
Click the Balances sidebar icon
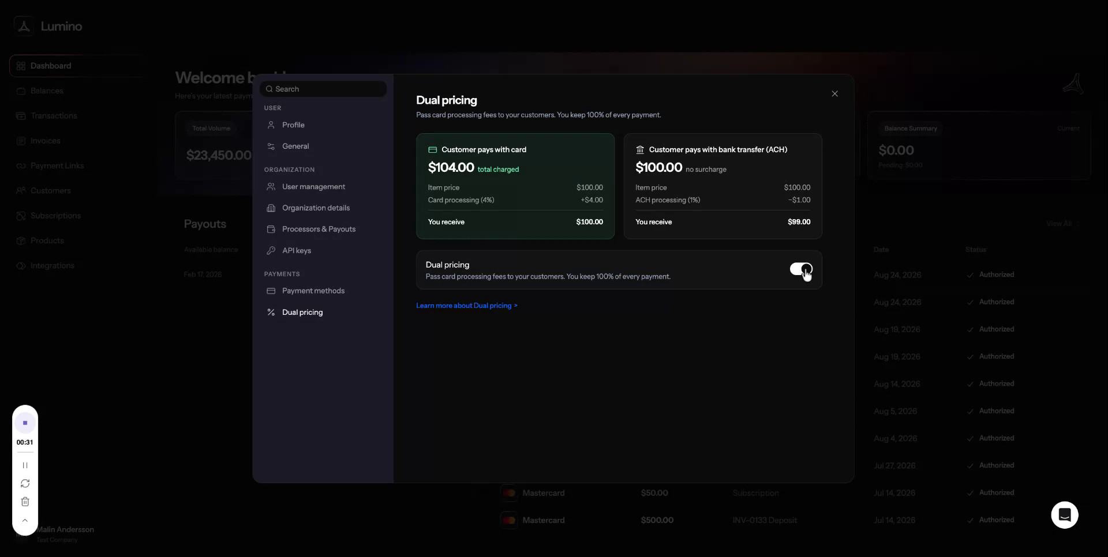[21, 91]
